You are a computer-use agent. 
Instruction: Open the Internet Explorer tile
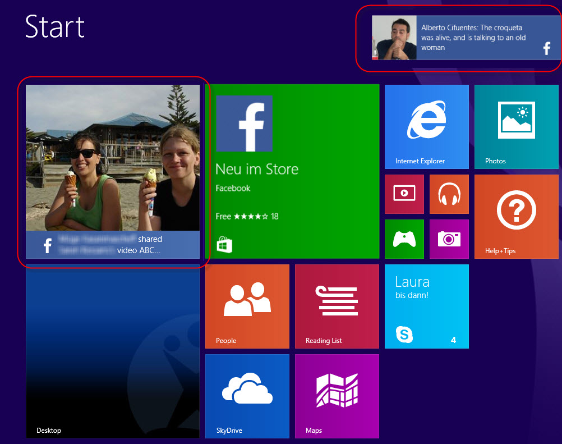[x=426, y=126]
